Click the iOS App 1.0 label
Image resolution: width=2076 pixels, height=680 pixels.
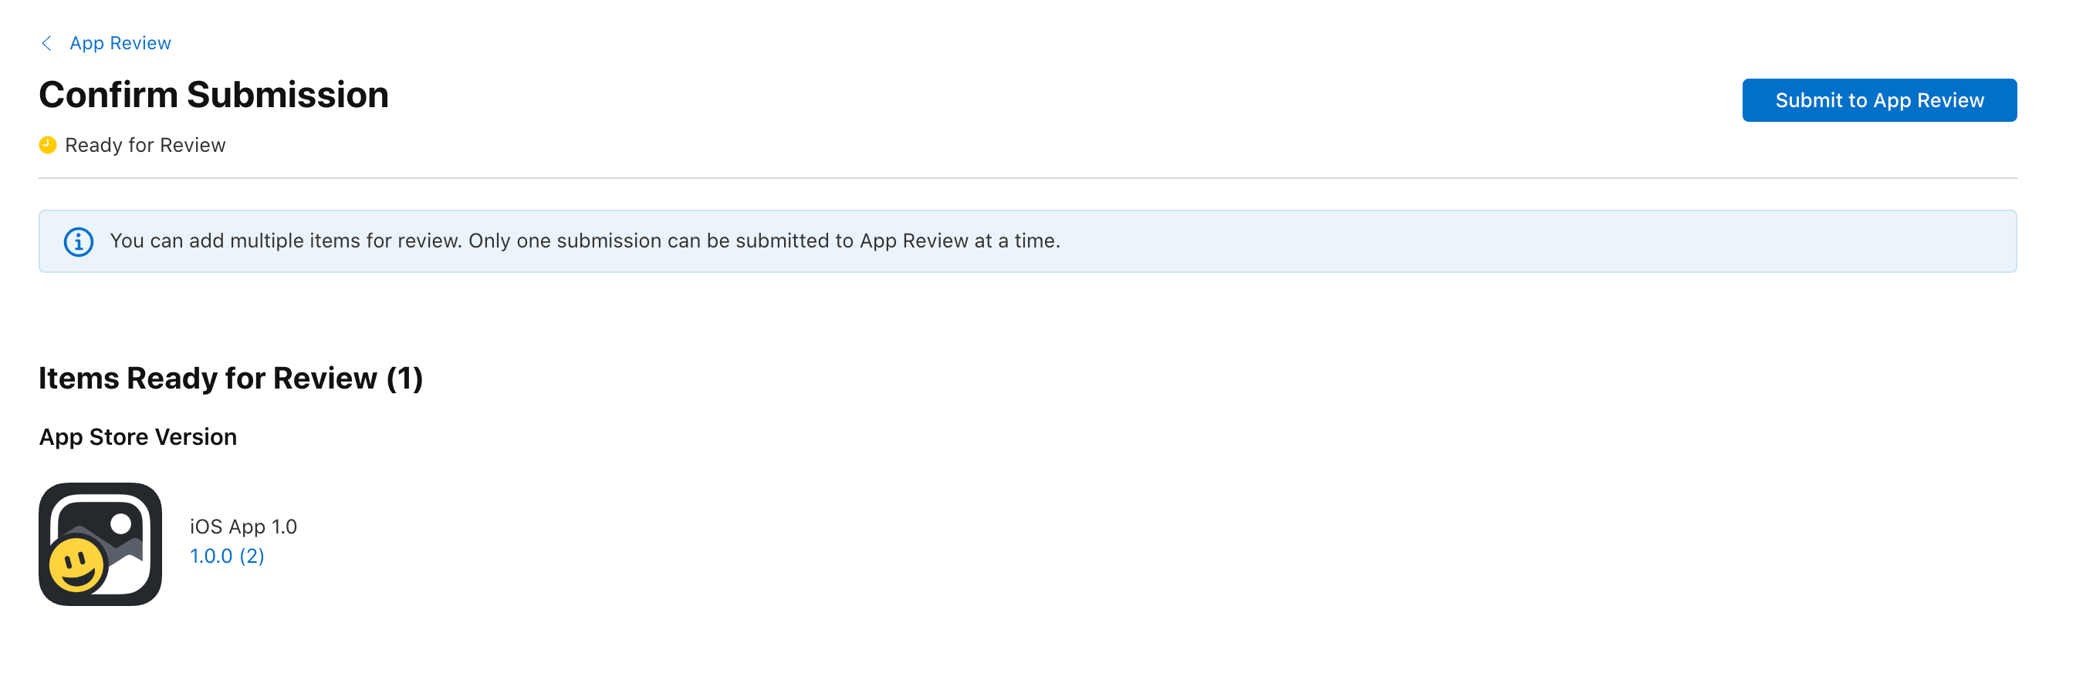(242, 527)
